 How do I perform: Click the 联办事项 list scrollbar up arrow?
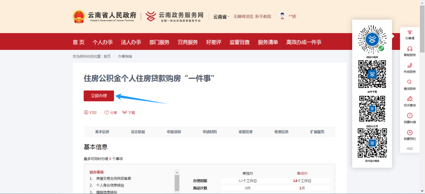tap(177, 172)
